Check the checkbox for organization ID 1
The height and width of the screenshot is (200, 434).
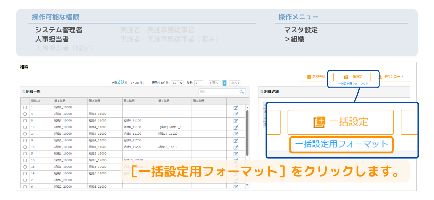[25, 107]
